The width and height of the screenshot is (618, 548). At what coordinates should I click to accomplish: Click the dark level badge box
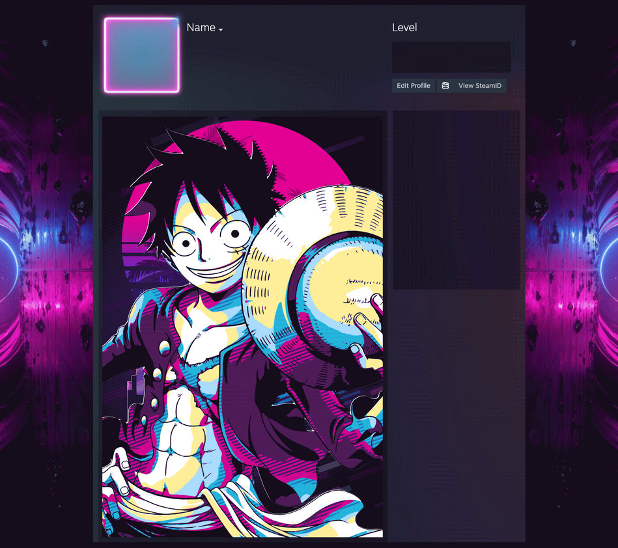(x=451, y=57)
